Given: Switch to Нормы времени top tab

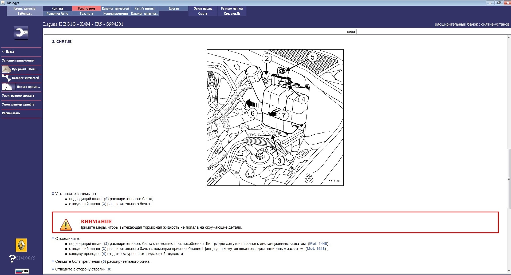Looking at the screenshot, I should pyautogui.click(x=115, y=14).
